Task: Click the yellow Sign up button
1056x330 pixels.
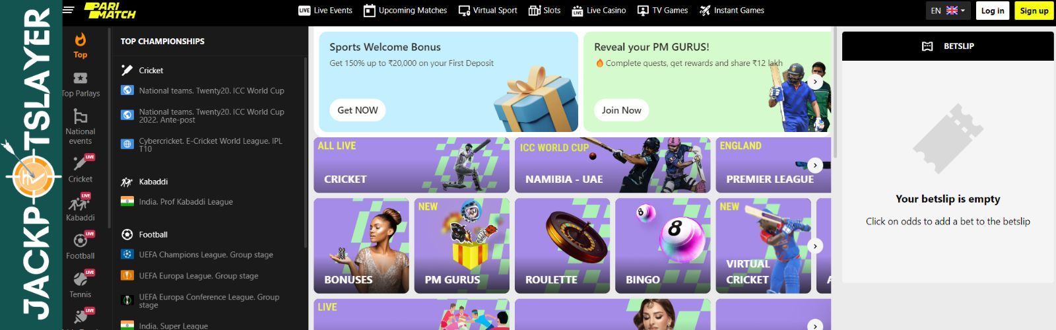Action: coord(1034,11)
